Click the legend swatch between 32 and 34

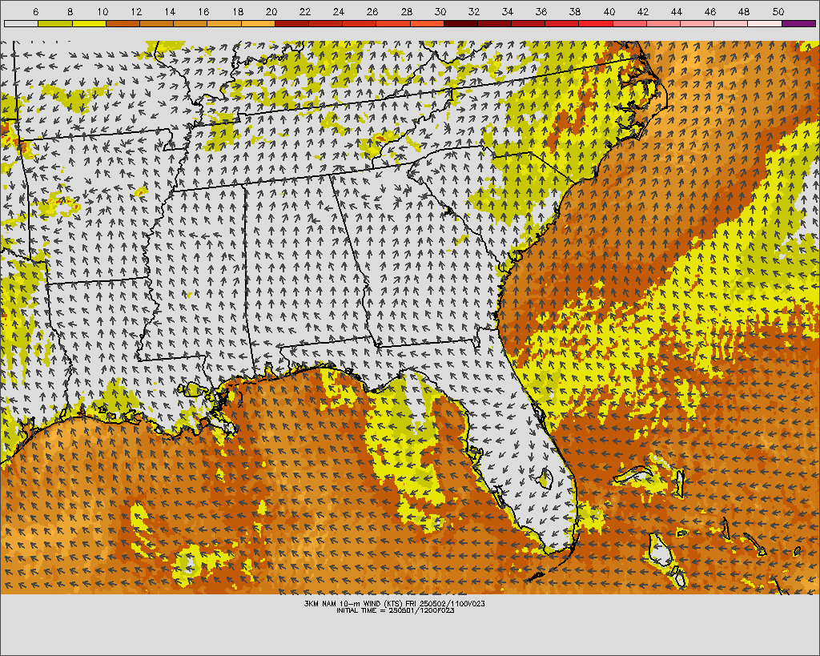tap(494, 23)
